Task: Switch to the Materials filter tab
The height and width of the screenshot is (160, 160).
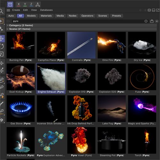Action: coord(46,16)
